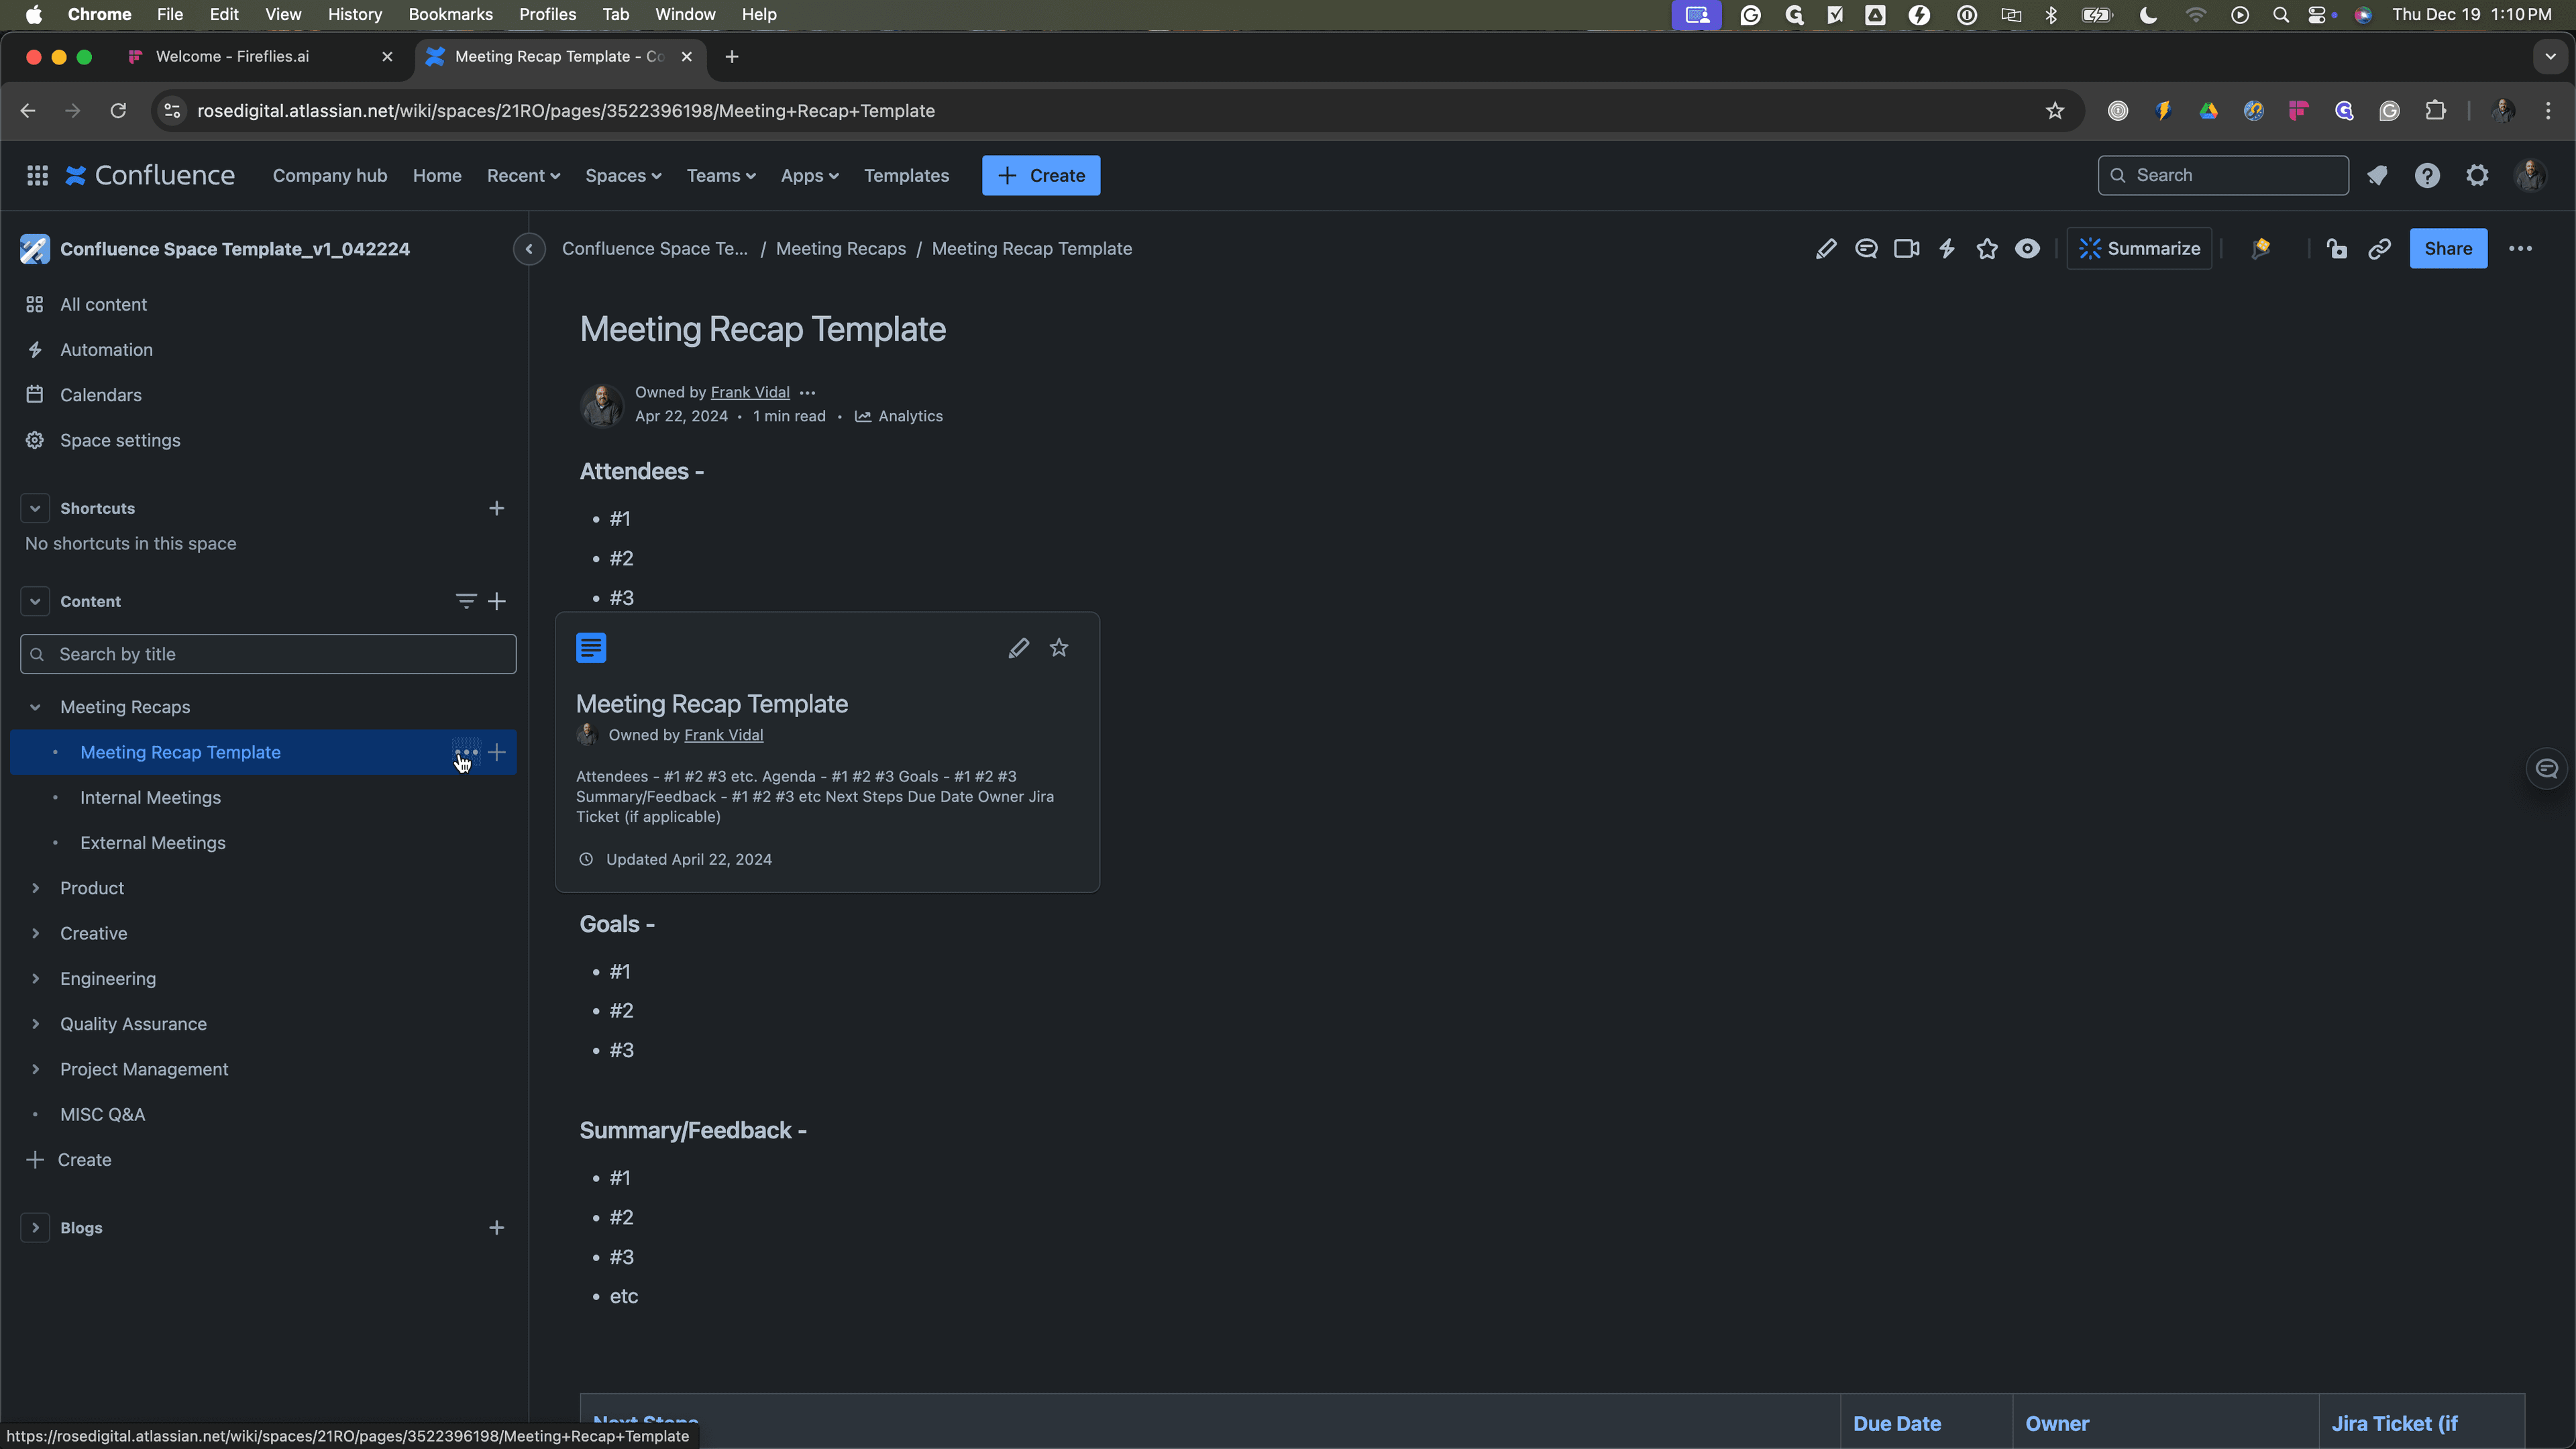The image size is (2576, 1449).
Task: Open the Spaces dropdown in navigation
Action: (x=623, y=176)
